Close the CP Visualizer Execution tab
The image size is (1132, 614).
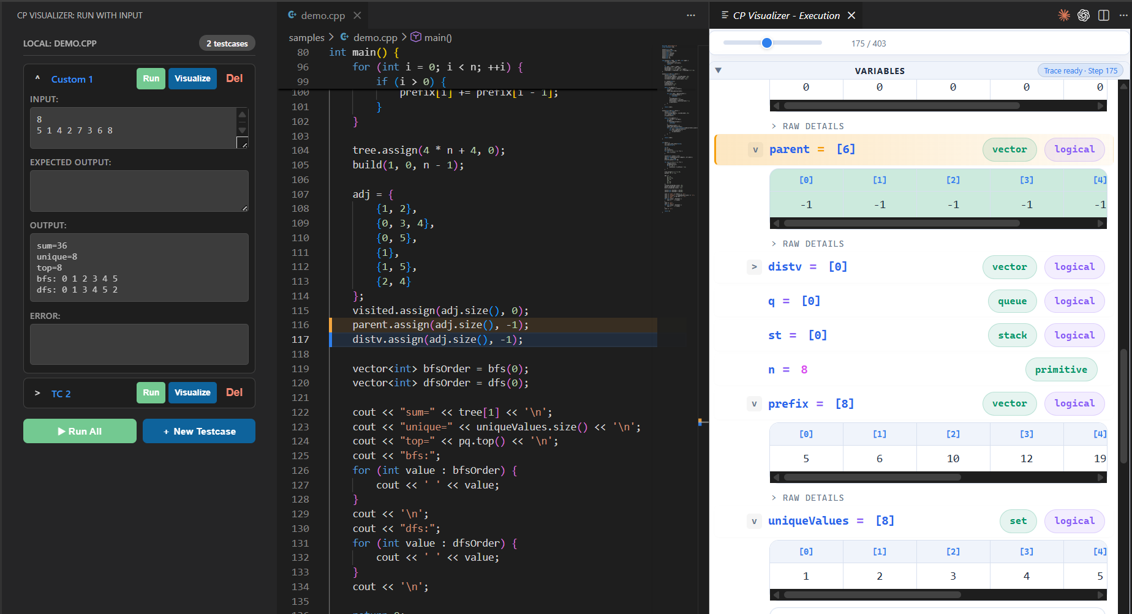tap(851, 15)
